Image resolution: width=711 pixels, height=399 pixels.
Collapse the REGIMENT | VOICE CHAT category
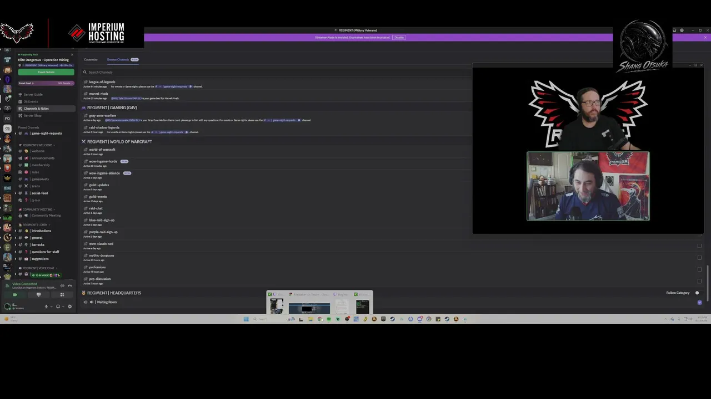(38, 268)
